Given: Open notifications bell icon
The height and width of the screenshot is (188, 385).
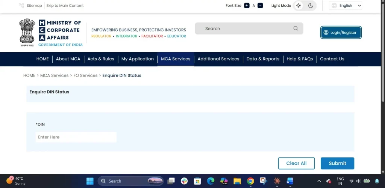Looking at the screenshot, I should 377,181.
